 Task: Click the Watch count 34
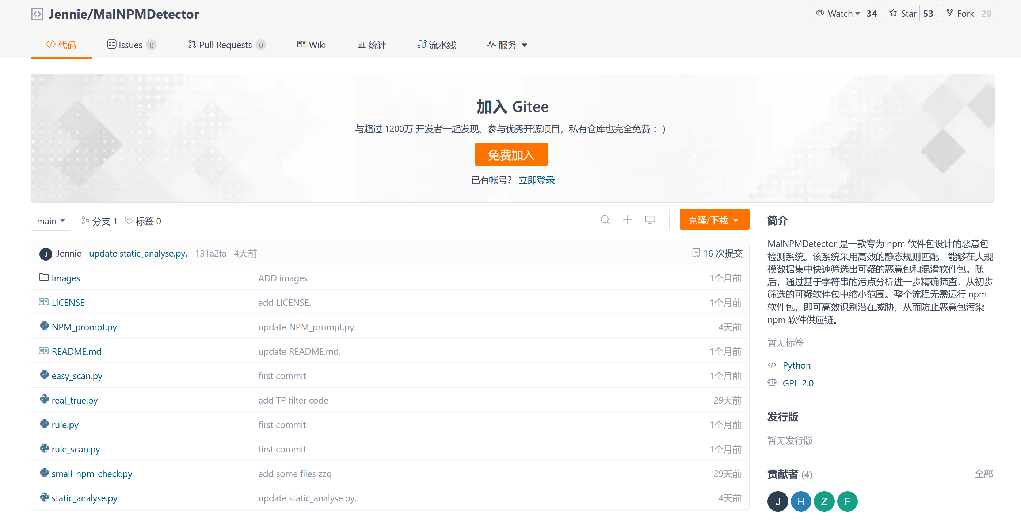click(872, 14)
